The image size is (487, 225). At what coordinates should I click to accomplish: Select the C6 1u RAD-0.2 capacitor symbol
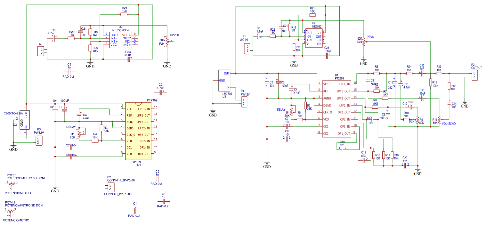tap(69, 72)
